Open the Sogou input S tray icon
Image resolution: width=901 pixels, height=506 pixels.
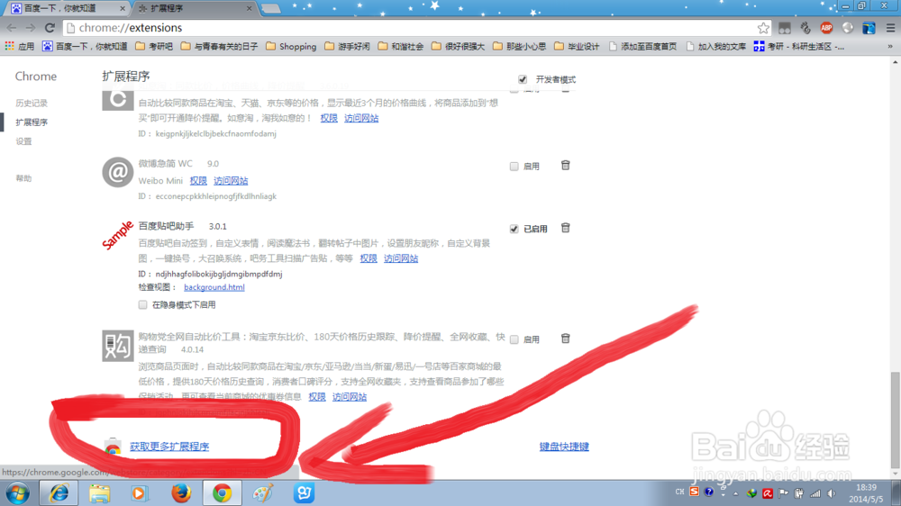[x=694, y=492]
